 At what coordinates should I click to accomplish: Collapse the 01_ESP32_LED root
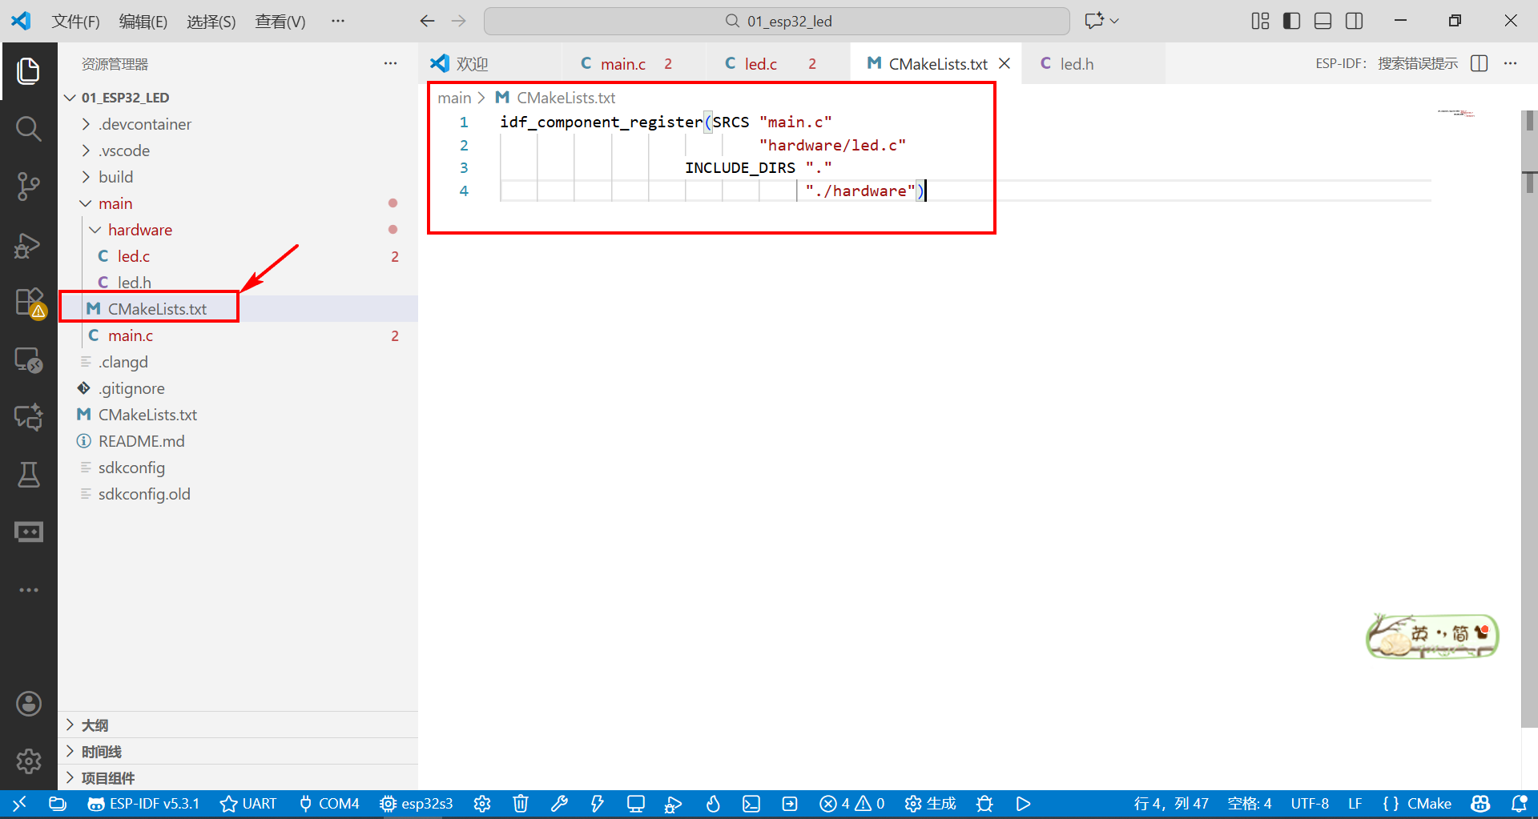point(124,98)
